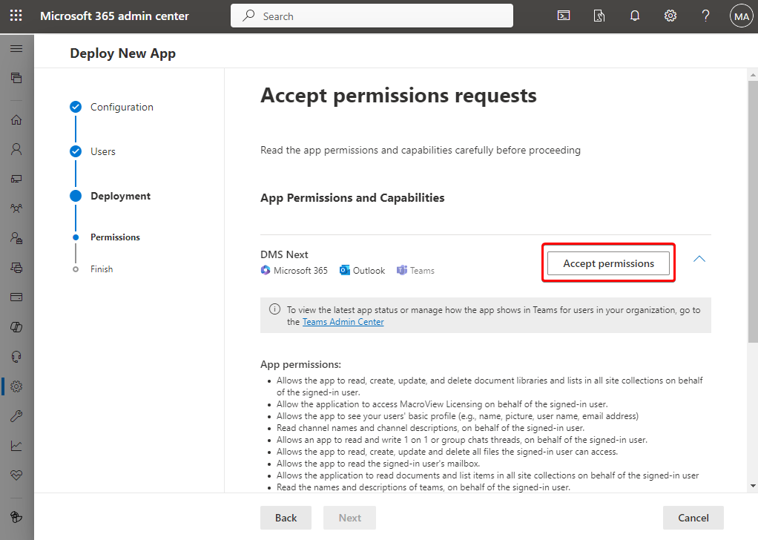The height and width of the screenshot is (540, 758).
Task: Open Reports via the chart icon
Action: coord(16,446)
